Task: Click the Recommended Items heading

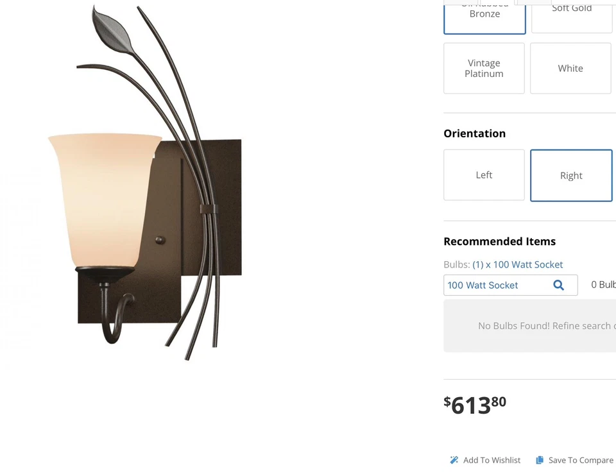Action: pos(500,242)
